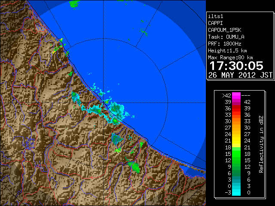Click the '26 MAY 2012 JST' date
275x206 pixels.
[241, 75]
